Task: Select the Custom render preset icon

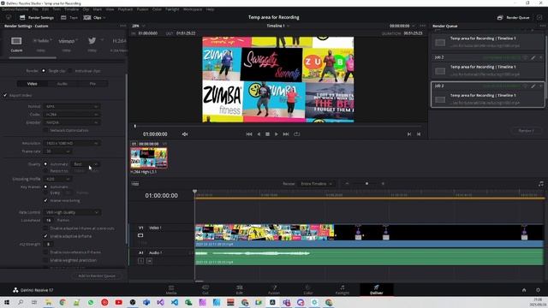Action: coord(16,41)
